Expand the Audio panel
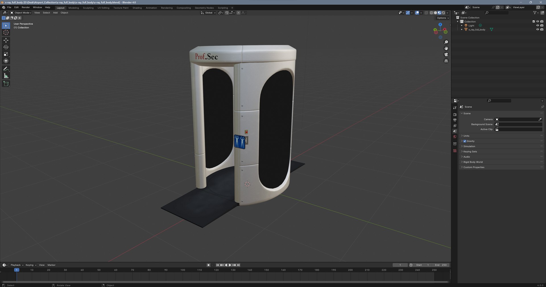Screen dimensions: 546x287 click(502, 157)
